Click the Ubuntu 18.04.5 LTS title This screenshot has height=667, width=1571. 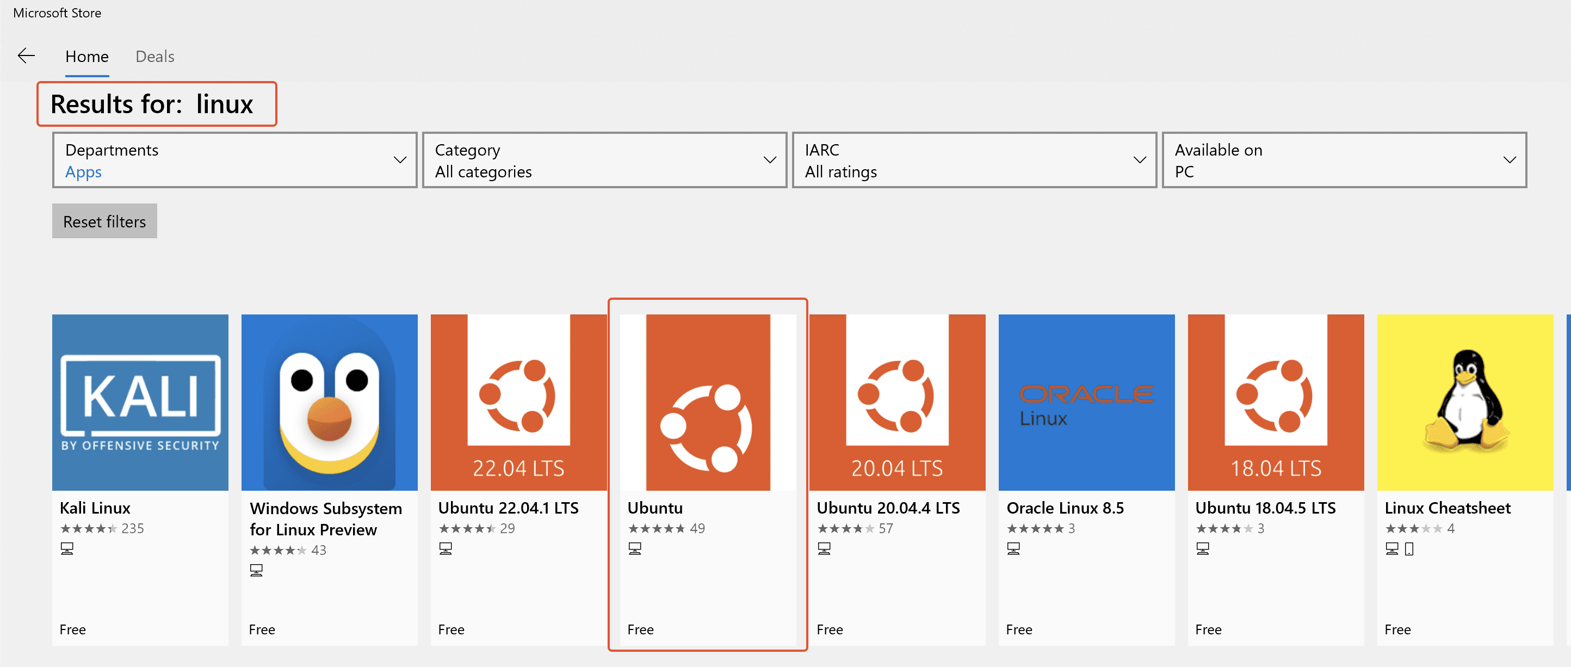[x=1265, y=508]
